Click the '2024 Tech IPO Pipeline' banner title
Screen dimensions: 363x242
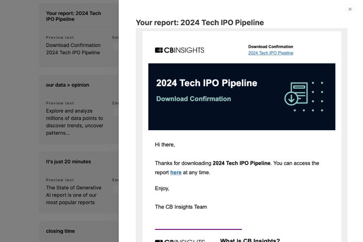[x=206, y=83]
